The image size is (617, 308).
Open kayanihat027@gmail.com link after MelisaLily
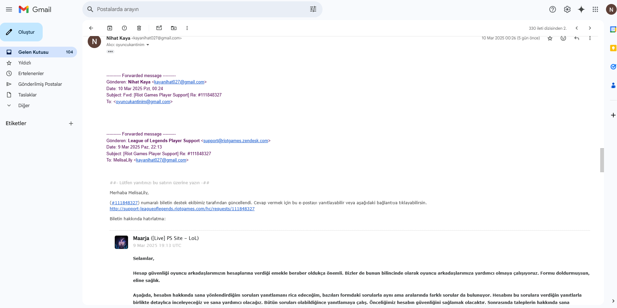coord(161,160)
